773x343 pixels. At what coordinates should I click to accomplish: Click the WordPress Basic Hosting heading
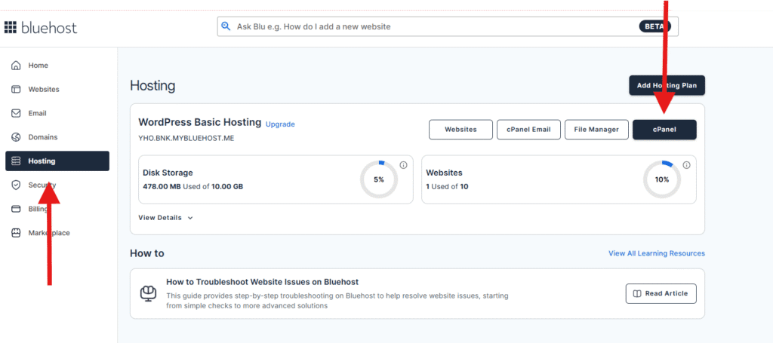199,123
